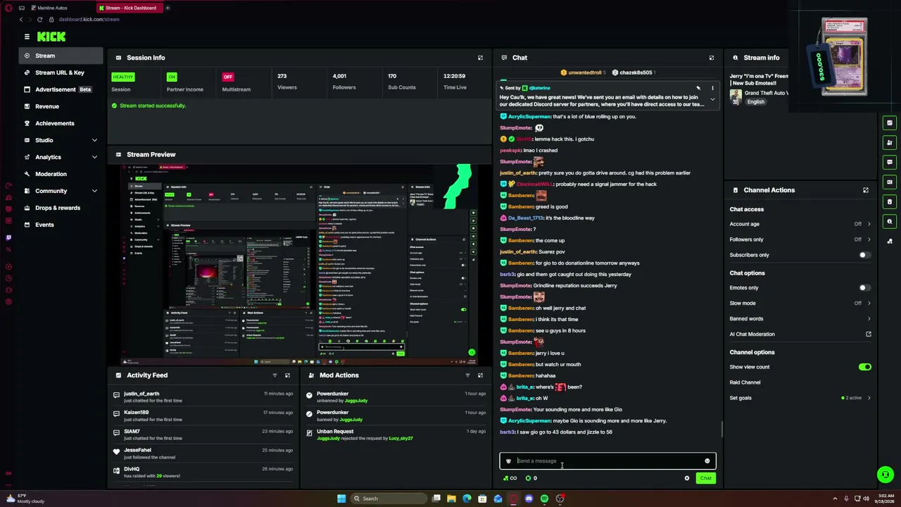
Task: Click the Send a message input
Action: (x=607, y=461)
